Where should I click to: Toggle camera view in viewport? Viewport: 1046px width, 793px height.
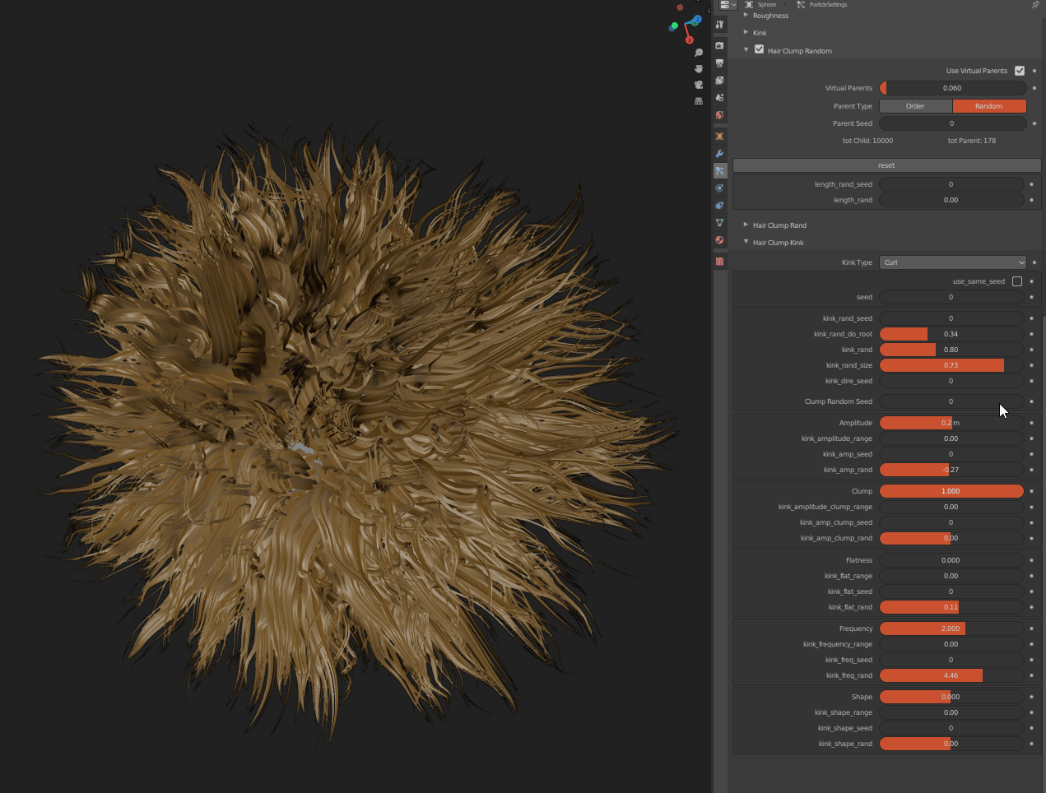click(x=699, y=85)
